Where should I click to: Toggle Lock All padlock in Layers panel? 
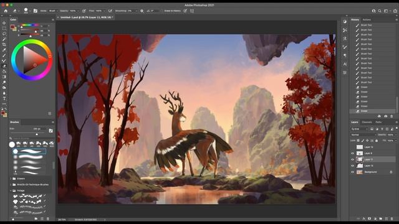(x=377, y=141)
